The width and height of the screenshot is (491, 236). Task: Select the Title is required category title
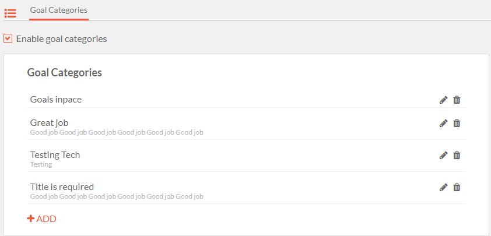pos(62,187)
